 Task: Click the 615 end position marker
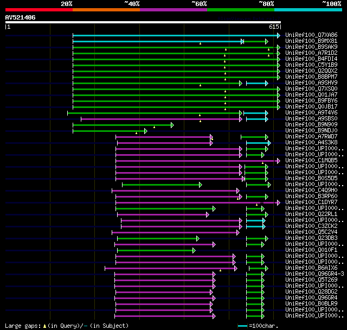click(x=274, y=27)
